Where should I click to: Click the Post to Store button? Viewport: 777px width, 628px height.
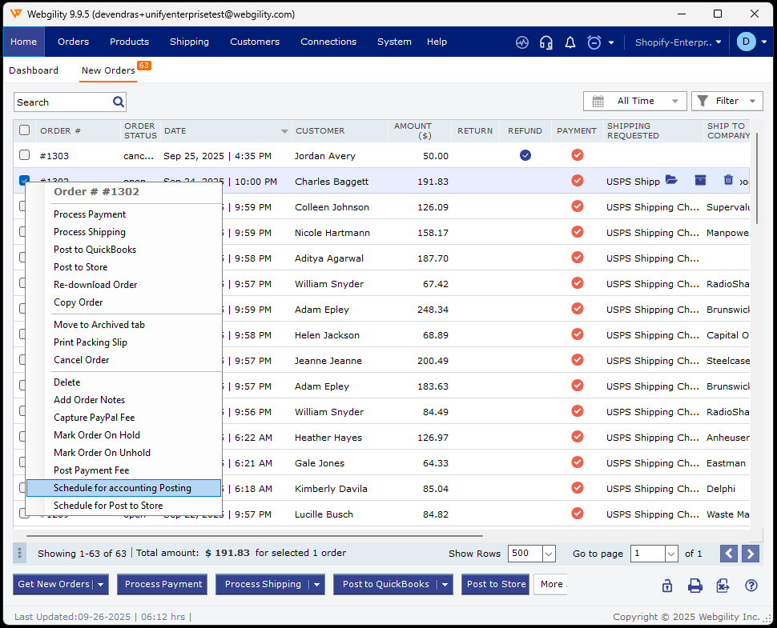496,584
